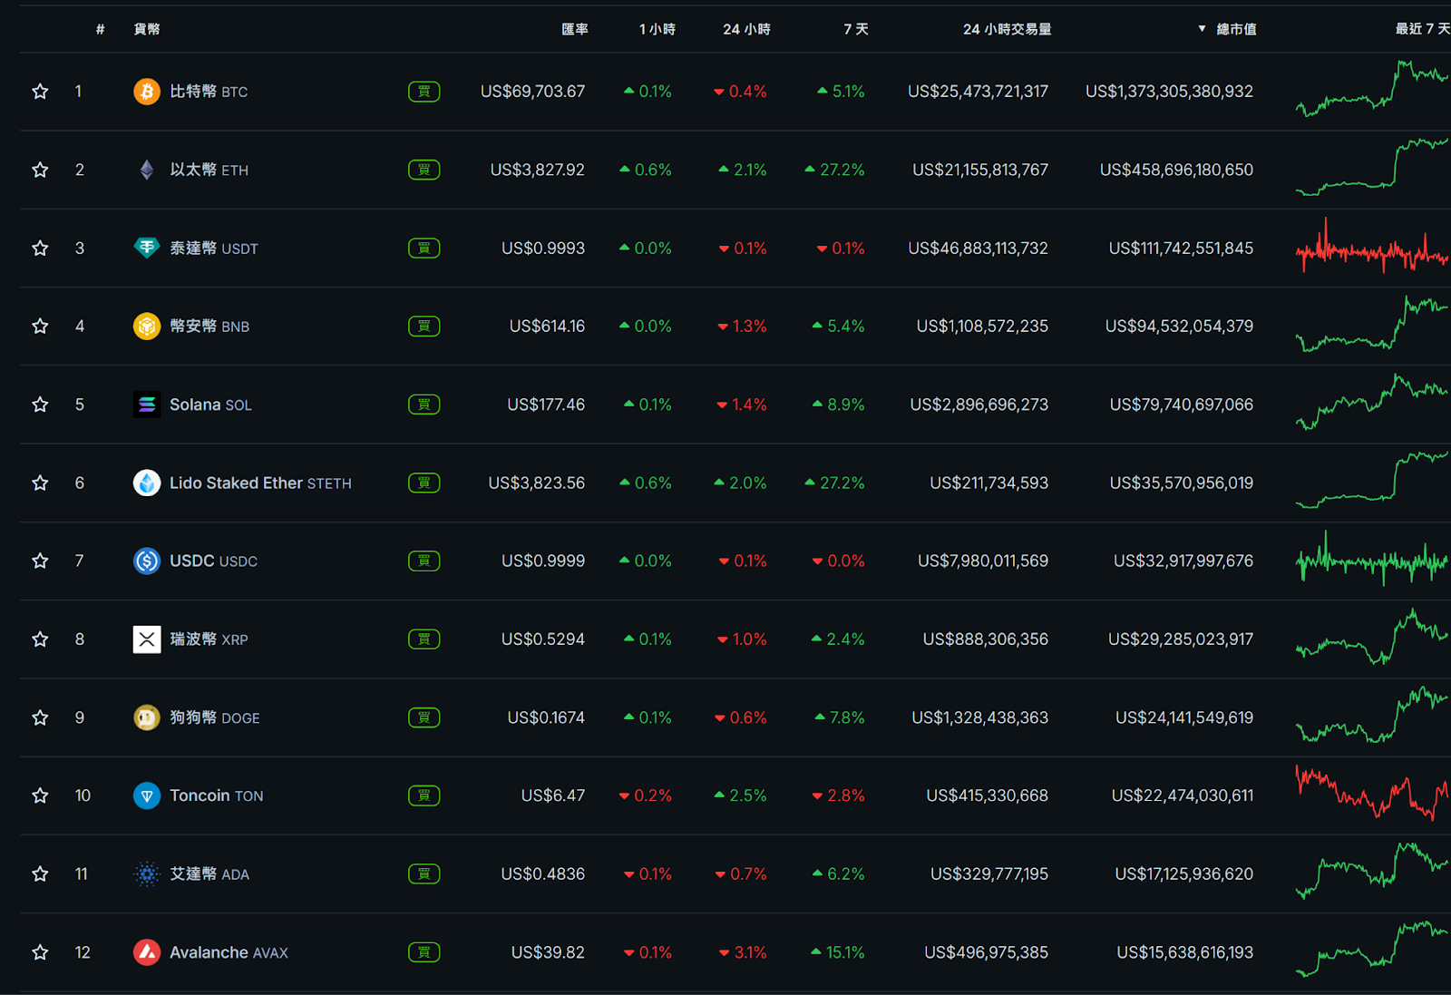Favorite Ethereum ETH with its star

coord(40,170)
